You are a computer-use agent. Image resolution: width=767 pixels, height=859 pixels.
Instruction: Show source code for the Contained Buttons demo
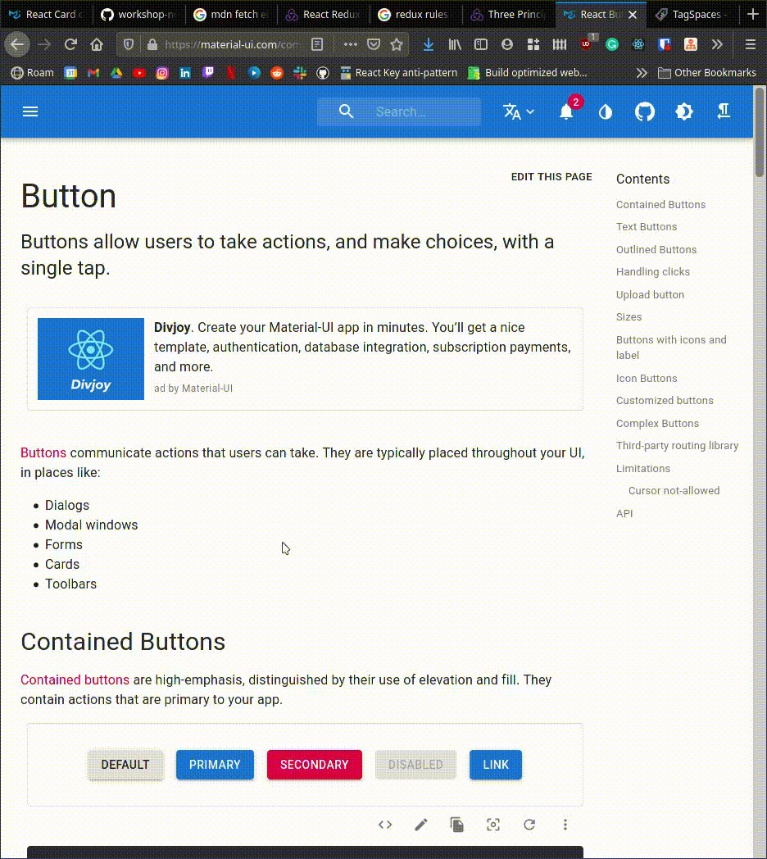[x=385, y=825]
